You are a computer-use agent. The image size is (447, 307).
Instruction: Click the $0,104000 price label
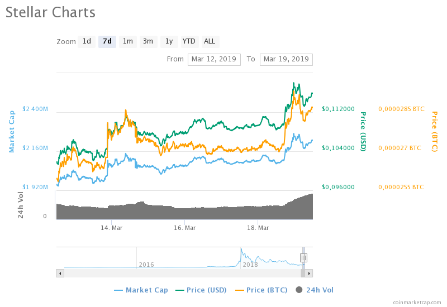(338, 148)
